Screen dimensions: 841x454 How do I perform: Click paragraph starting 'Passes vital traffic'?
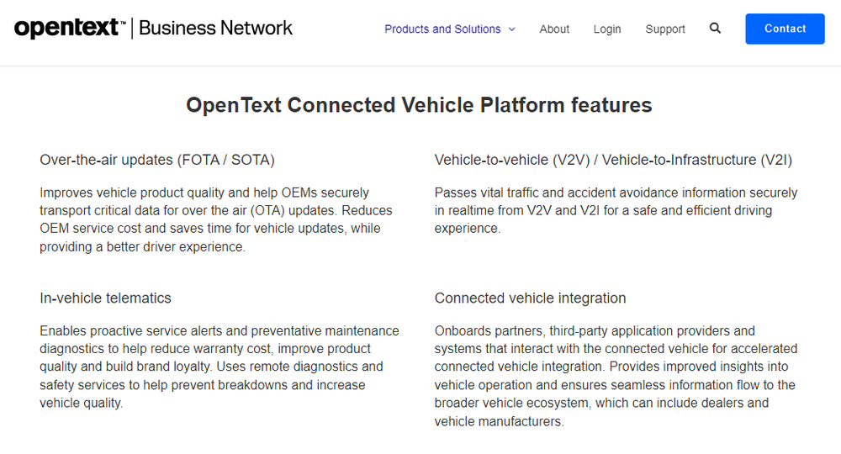(616, 210)
